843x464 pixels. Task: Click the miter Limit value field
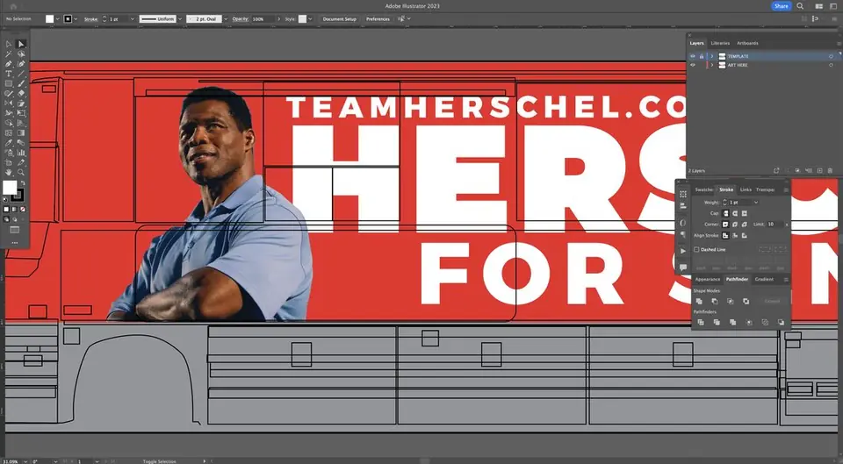(775, 224)
